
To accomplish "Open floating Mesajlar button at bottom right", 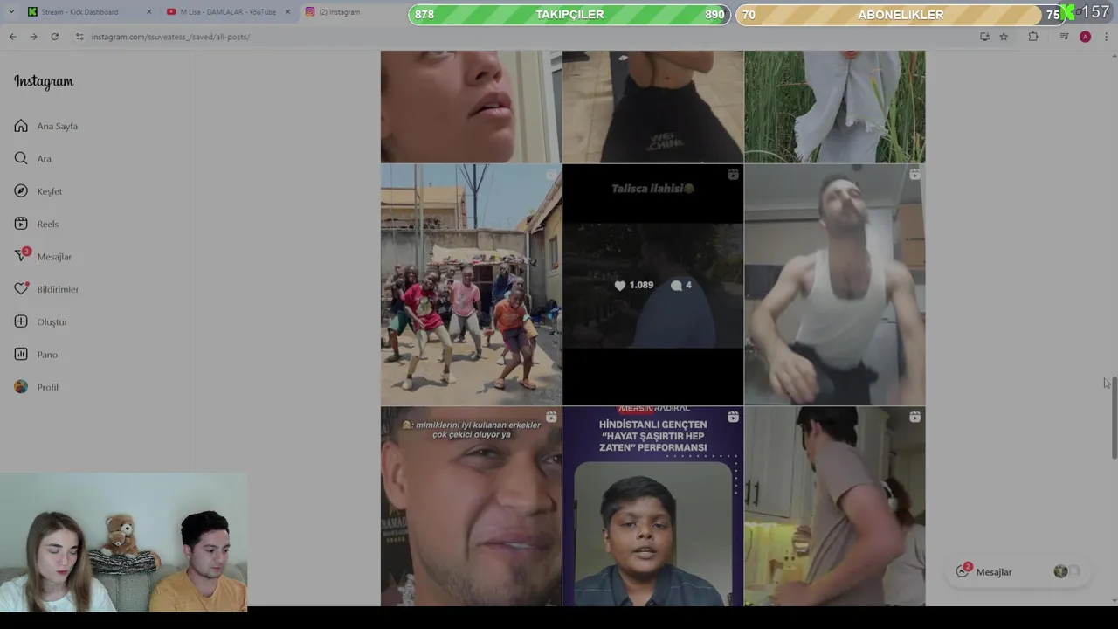I will pyautogui.click(x=1018, y=571).
